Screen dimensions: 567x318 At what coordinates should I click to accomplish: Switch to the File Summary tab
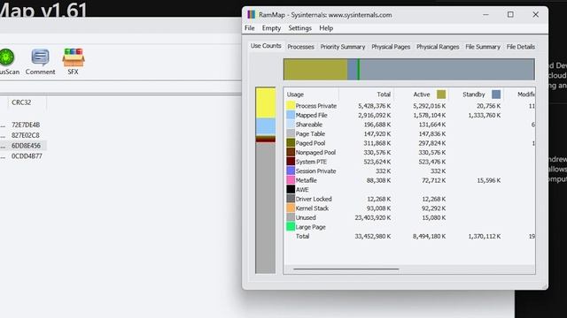click(x=483, y=47)
